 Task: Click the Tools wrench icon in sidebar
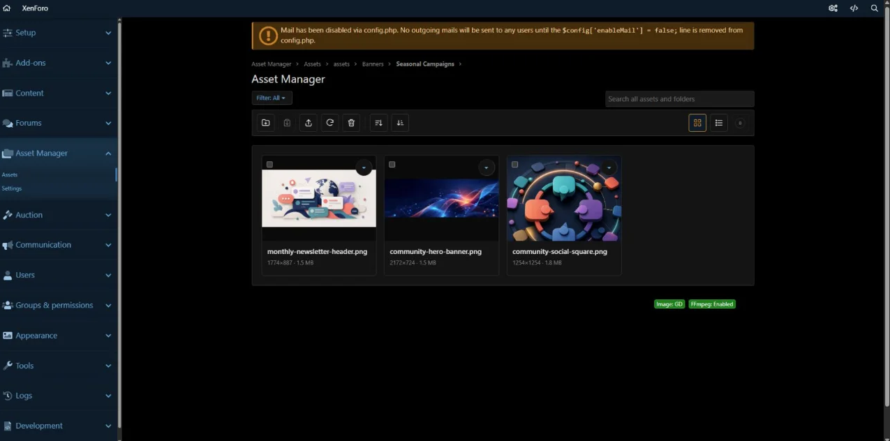[x=8, y=366]
